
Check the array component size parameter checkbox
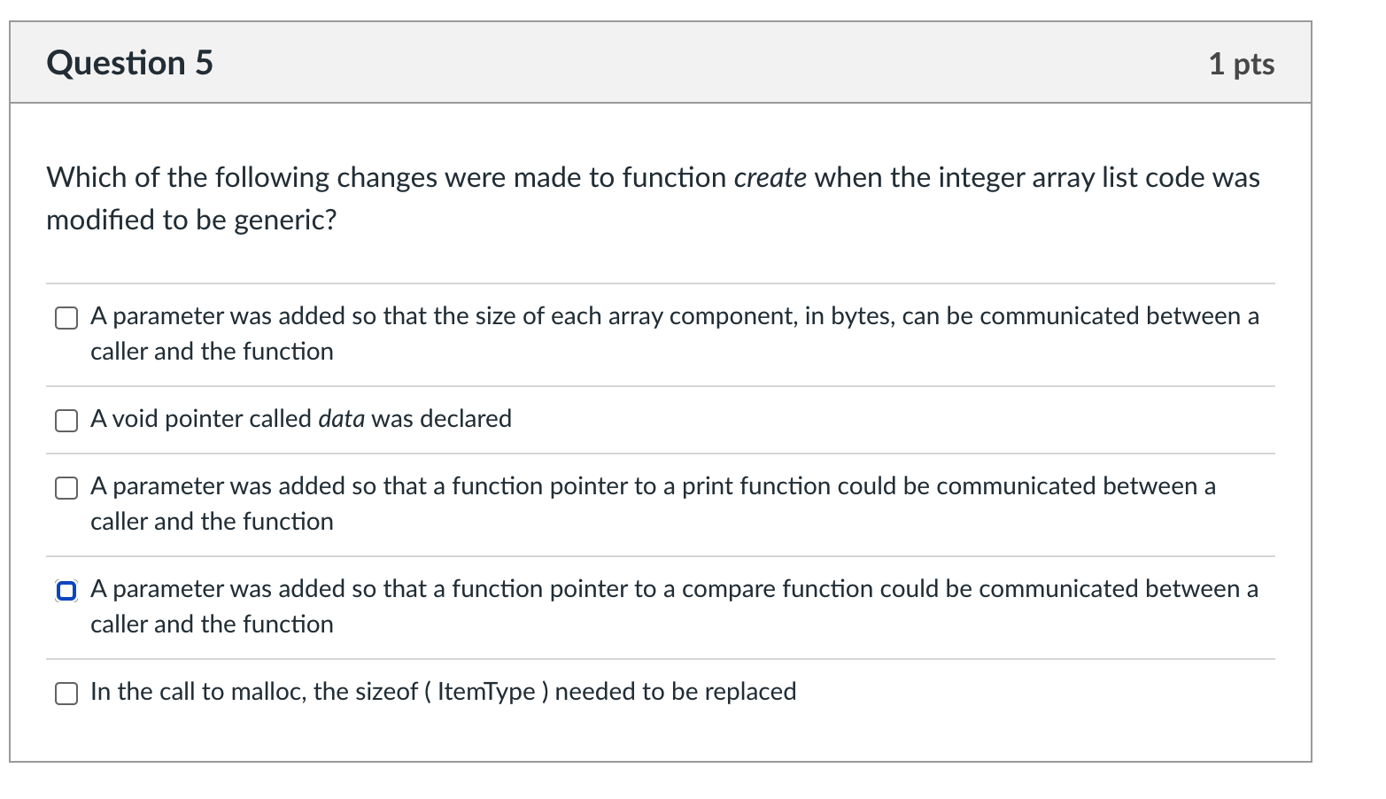[x=66, y=318]
